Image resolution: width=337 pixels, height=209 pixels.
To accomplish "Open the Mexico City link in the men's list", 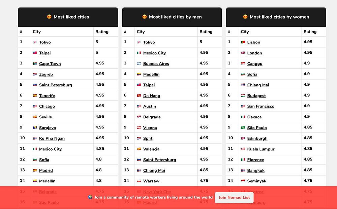I will point(155,53).
